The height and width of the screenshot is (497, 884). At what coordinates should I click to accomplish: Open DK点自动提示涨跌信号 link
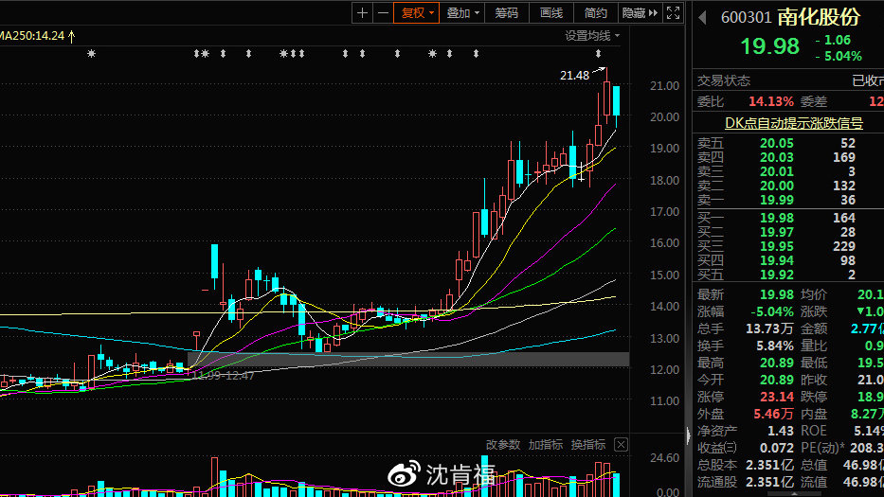coord(794,123)
